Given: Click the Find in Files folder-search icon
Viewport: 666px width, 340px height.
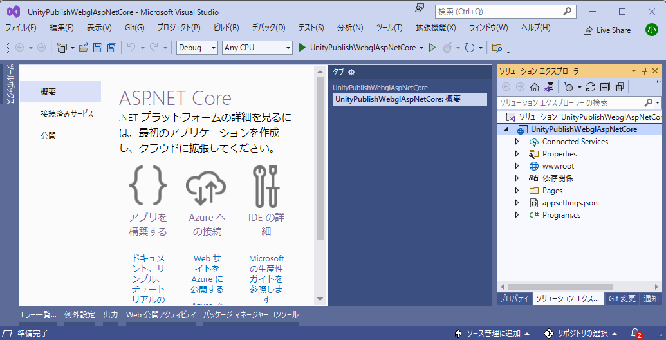Looking at the screenshot, I should (x=497, y=48).
